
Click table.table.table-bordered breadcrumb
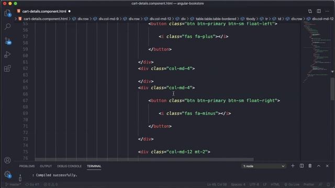[216, 19]
